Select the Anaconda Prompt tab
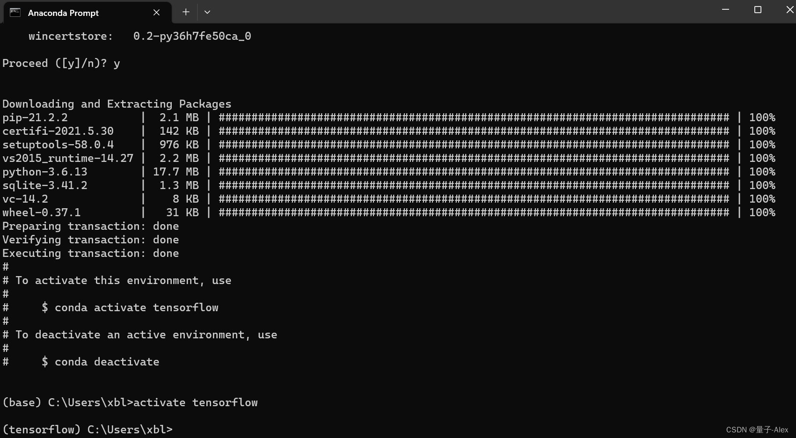The image size is (796, 438). click(x=63, y=13)
